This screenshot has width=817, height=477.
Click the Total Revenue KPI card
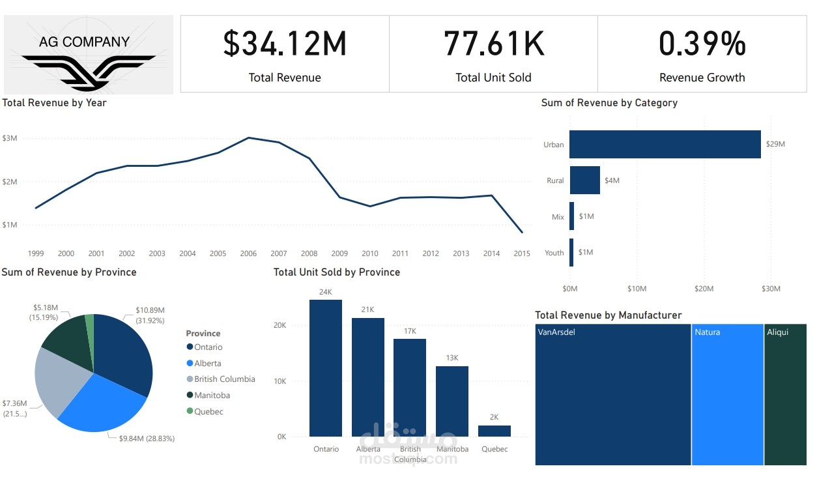point(284,53)
